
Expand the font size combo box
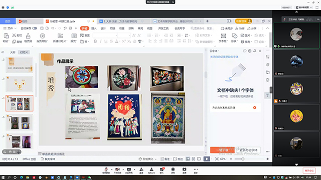129,35
